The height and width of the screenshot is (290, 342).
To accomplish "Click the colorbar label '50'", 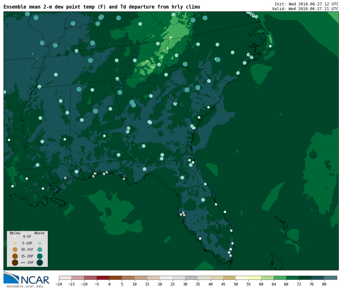I will [x=236, y=284].
